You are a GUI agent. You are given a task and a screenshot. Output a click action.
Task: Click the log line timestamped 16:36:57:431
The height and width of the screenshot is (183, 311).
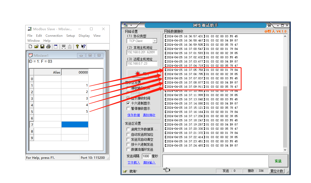click(201, 36)
